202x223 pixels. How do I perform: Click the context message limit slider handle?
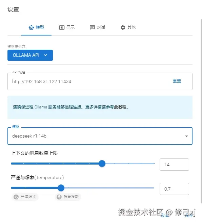coord(102,164)
